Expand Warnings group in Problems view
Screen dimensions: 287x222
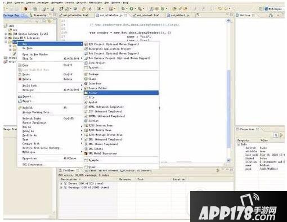[61, 187]
